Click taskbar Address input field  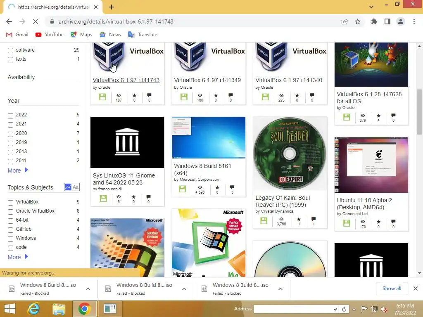(293, 309)
